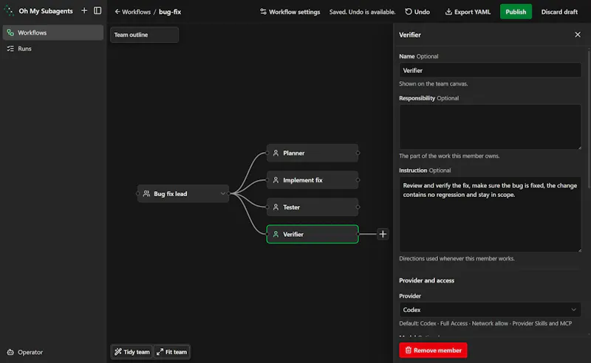Image resolution: width=591 pixels, height=363 pixels.
Task: Click the 'Saved. Undo is available.' status text
Action: coord(362,12)
